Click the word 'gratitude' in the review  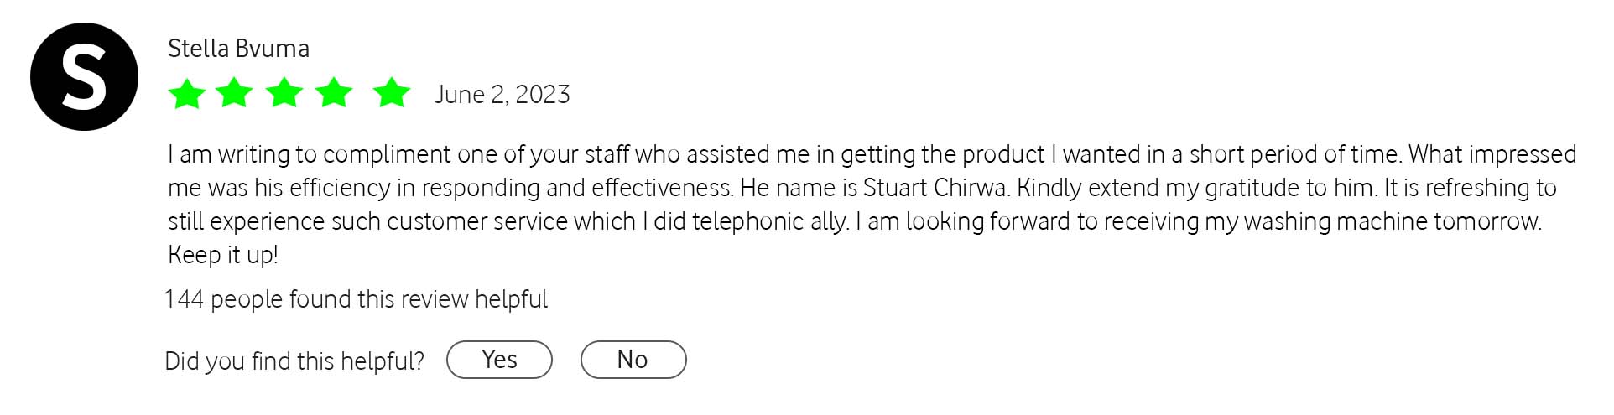[1252, 189]
